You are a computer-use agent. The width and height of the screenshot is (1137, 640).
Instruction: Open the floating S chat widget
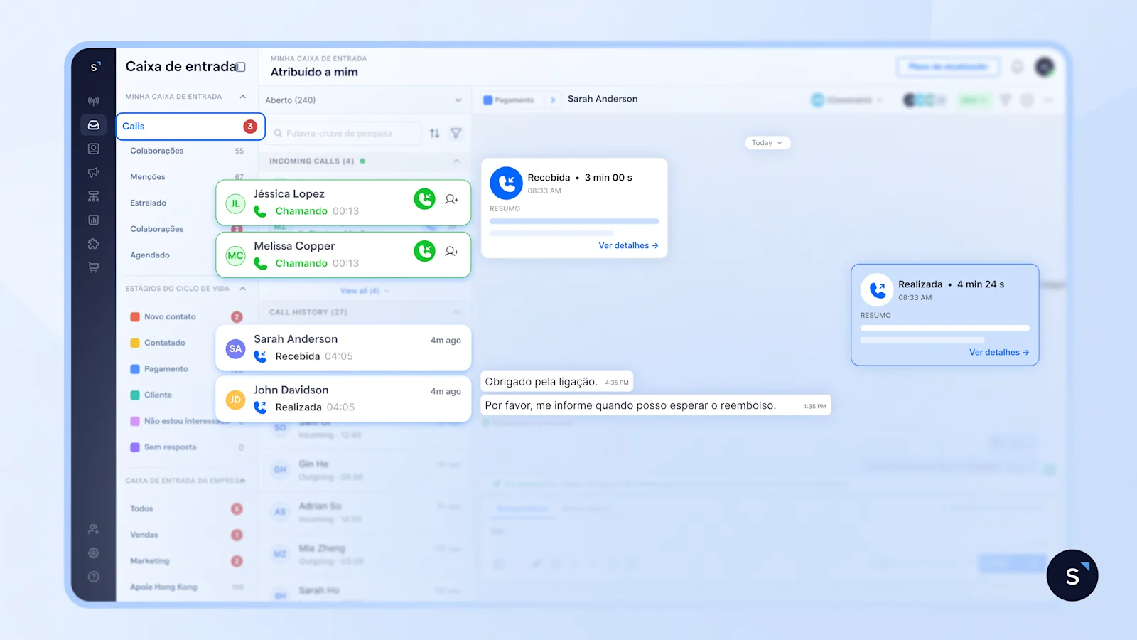1072,575
